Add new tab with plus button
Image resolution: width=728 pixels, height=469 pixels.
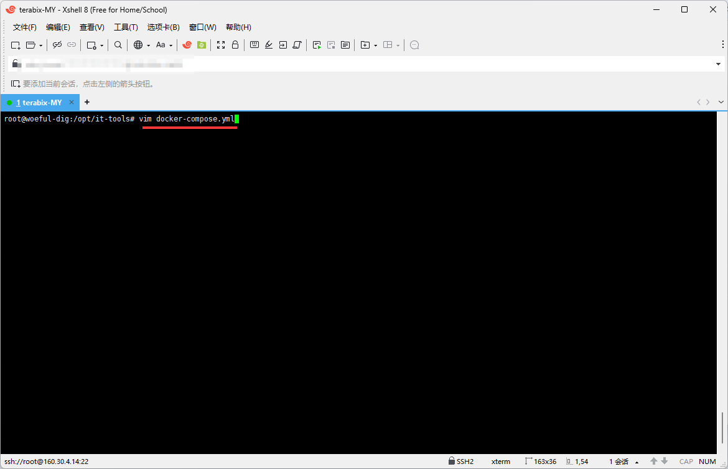(x=87, y=102)
